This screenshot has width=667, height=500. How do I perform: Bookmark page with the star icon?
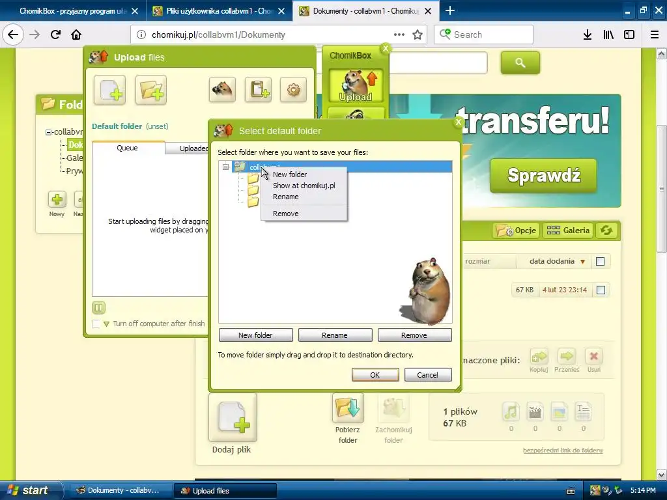[418, 35]
